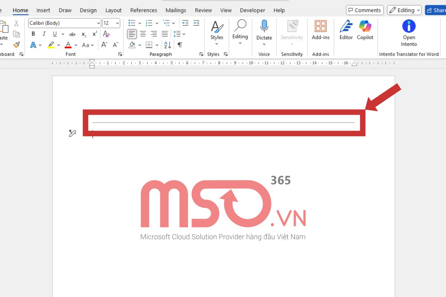Click the Multilevel List icon
The image size is (446, 297).
[166, 23]
